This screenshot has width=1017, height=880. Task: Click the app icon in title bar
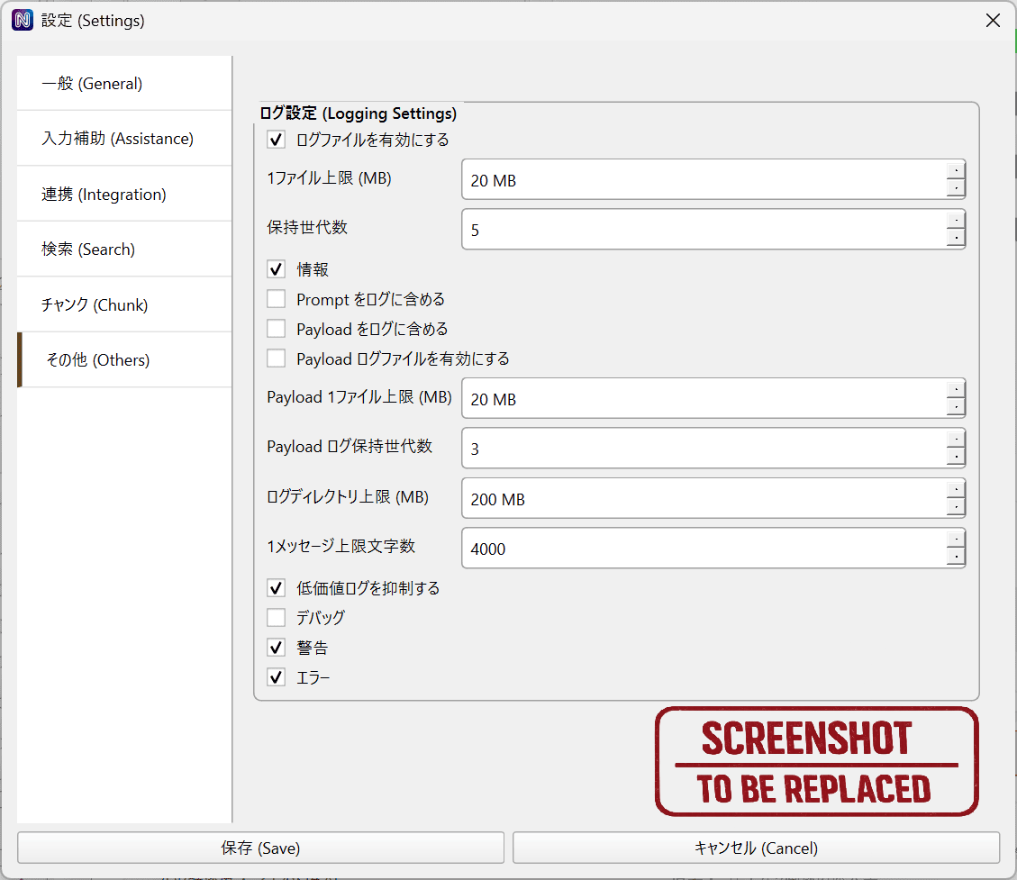(22, 20)
